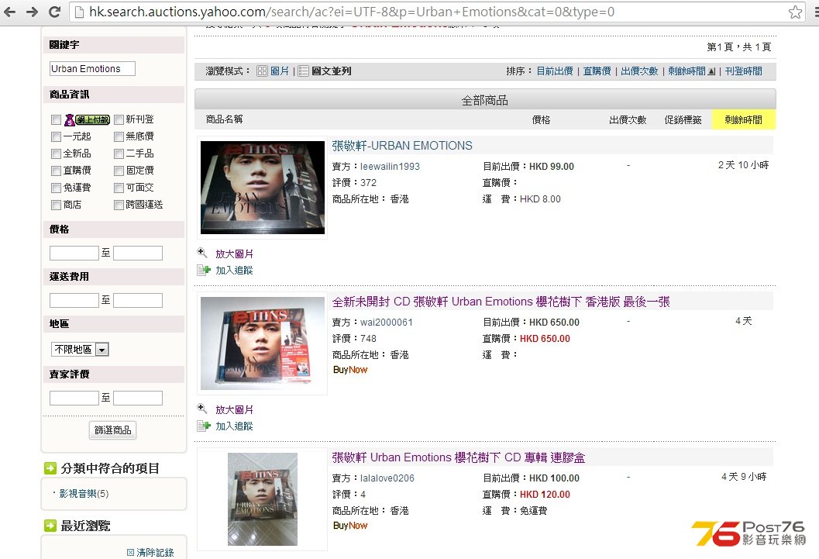Click the maximum price field
Viewport: 819px width, 559px height.
point(138,253)
